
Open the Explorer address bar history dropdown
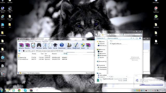tap(120, 35)
